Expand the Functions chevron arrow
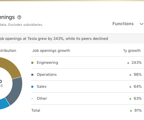 click(142, 24)
